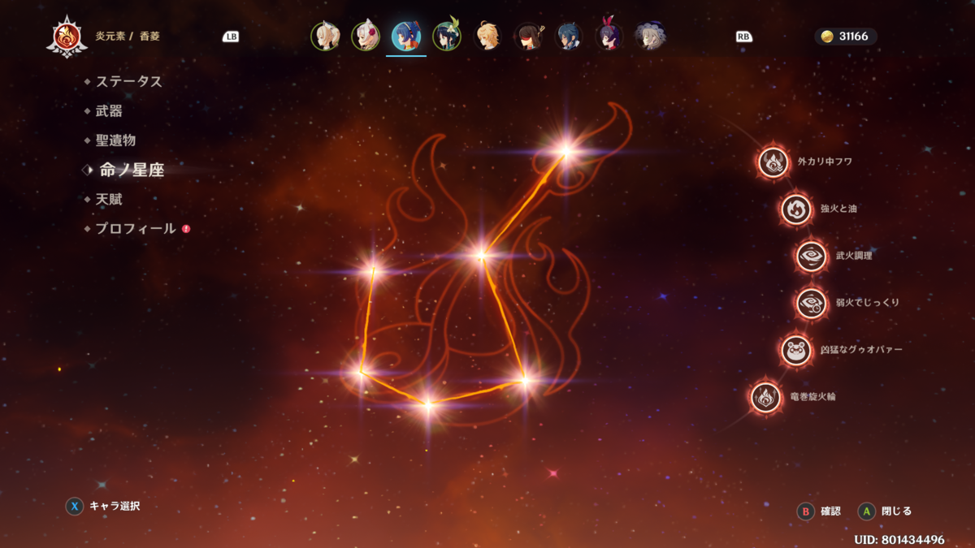The image size is (975, 548).
Task: Click the gold Mora coin icon
Action: (827, 37)
